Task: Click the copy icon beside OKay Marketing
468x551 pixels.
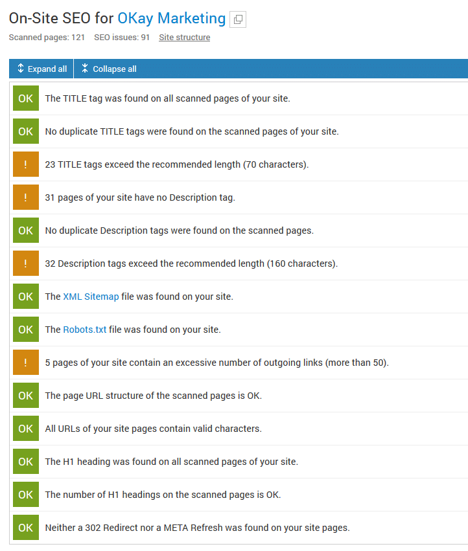Action: pyautogui.click(x=238, y=19)
